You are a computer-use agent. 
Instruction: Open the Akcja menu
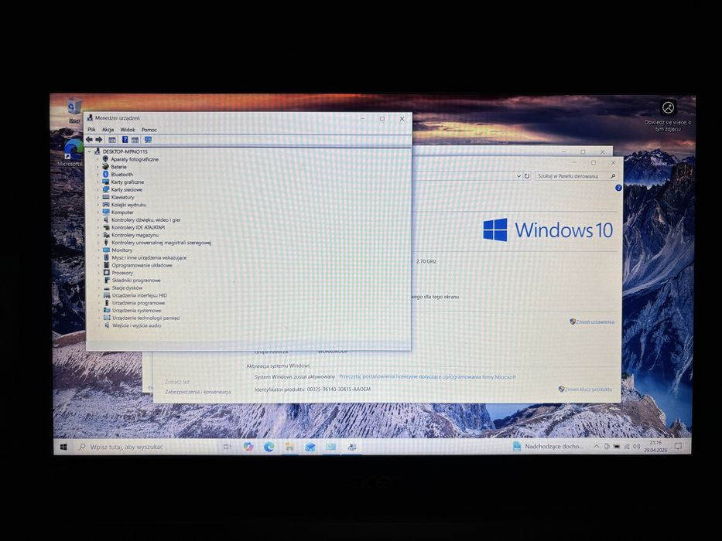pyautogui.click(x=108, y=130)
